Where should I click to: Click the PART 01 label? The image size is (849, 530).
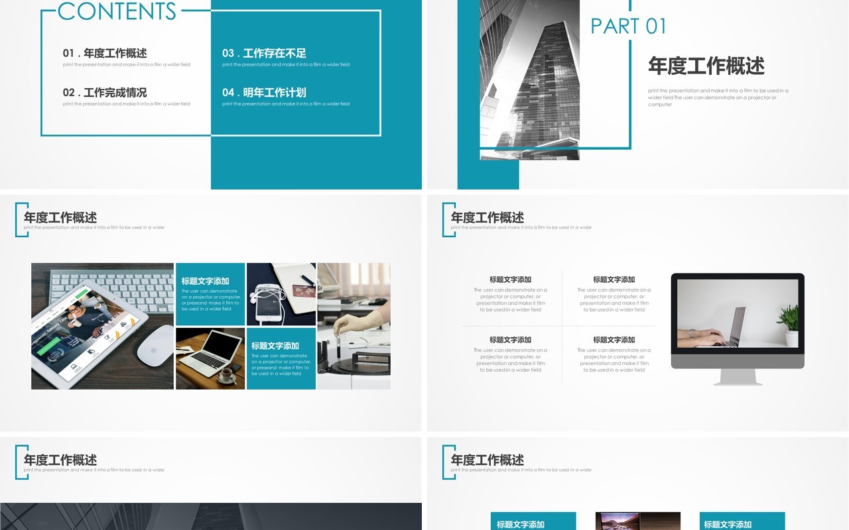pos(628,26)
